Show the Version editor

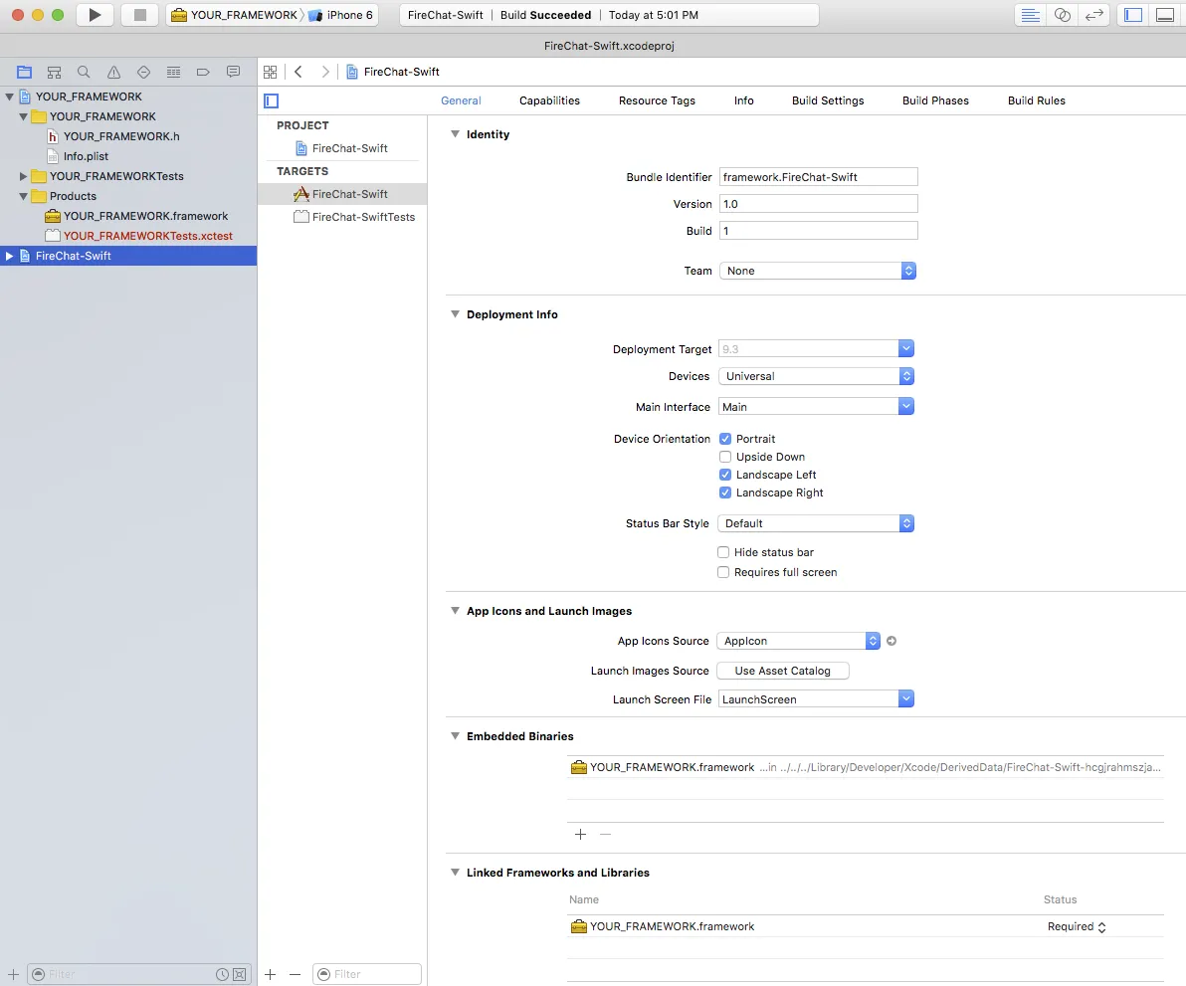1093,15
